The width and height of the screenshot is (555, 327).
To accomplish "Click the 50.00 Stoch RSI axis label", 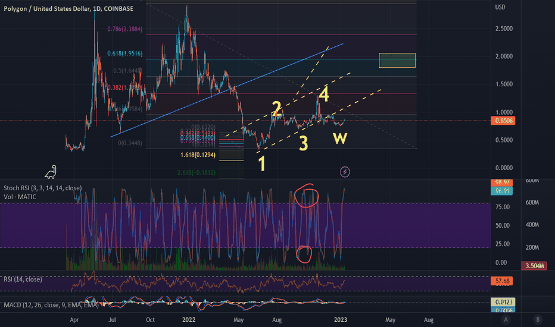I will click(x=503, y=225).
